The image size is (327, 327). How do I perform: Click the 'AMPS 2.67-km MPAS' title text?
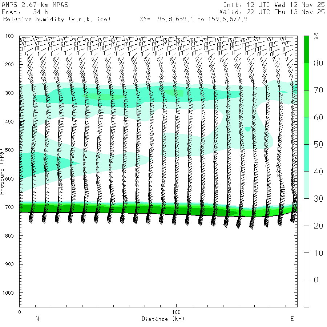point(35,5)
